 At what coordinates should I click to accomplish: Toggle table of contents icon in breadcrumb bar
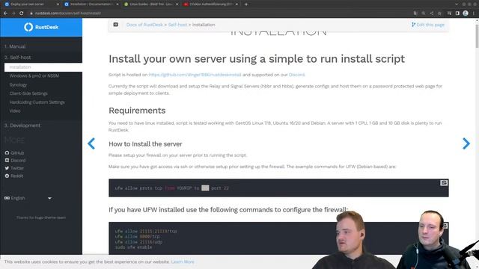[x=115, y=25]
